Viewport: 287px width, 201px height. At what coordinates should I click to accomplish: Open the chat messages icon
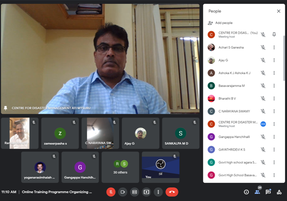(x=268, y=192)
